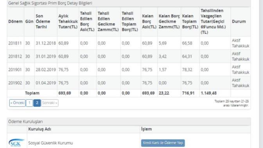Select period cell 201811
Image resolution: width=263 pixels, height=148 pixels.
(x=15, y=43)
